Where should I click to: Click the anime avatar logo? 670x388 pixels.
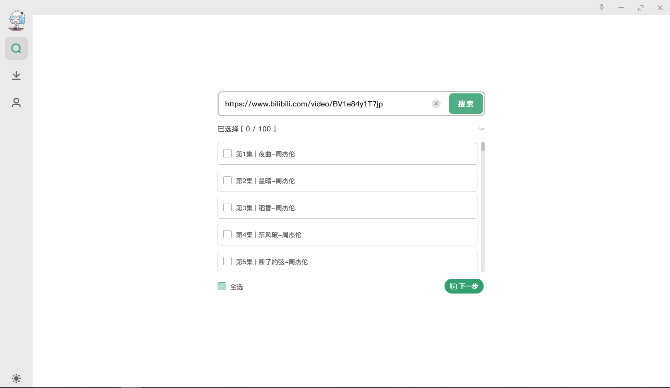[17, 20]
